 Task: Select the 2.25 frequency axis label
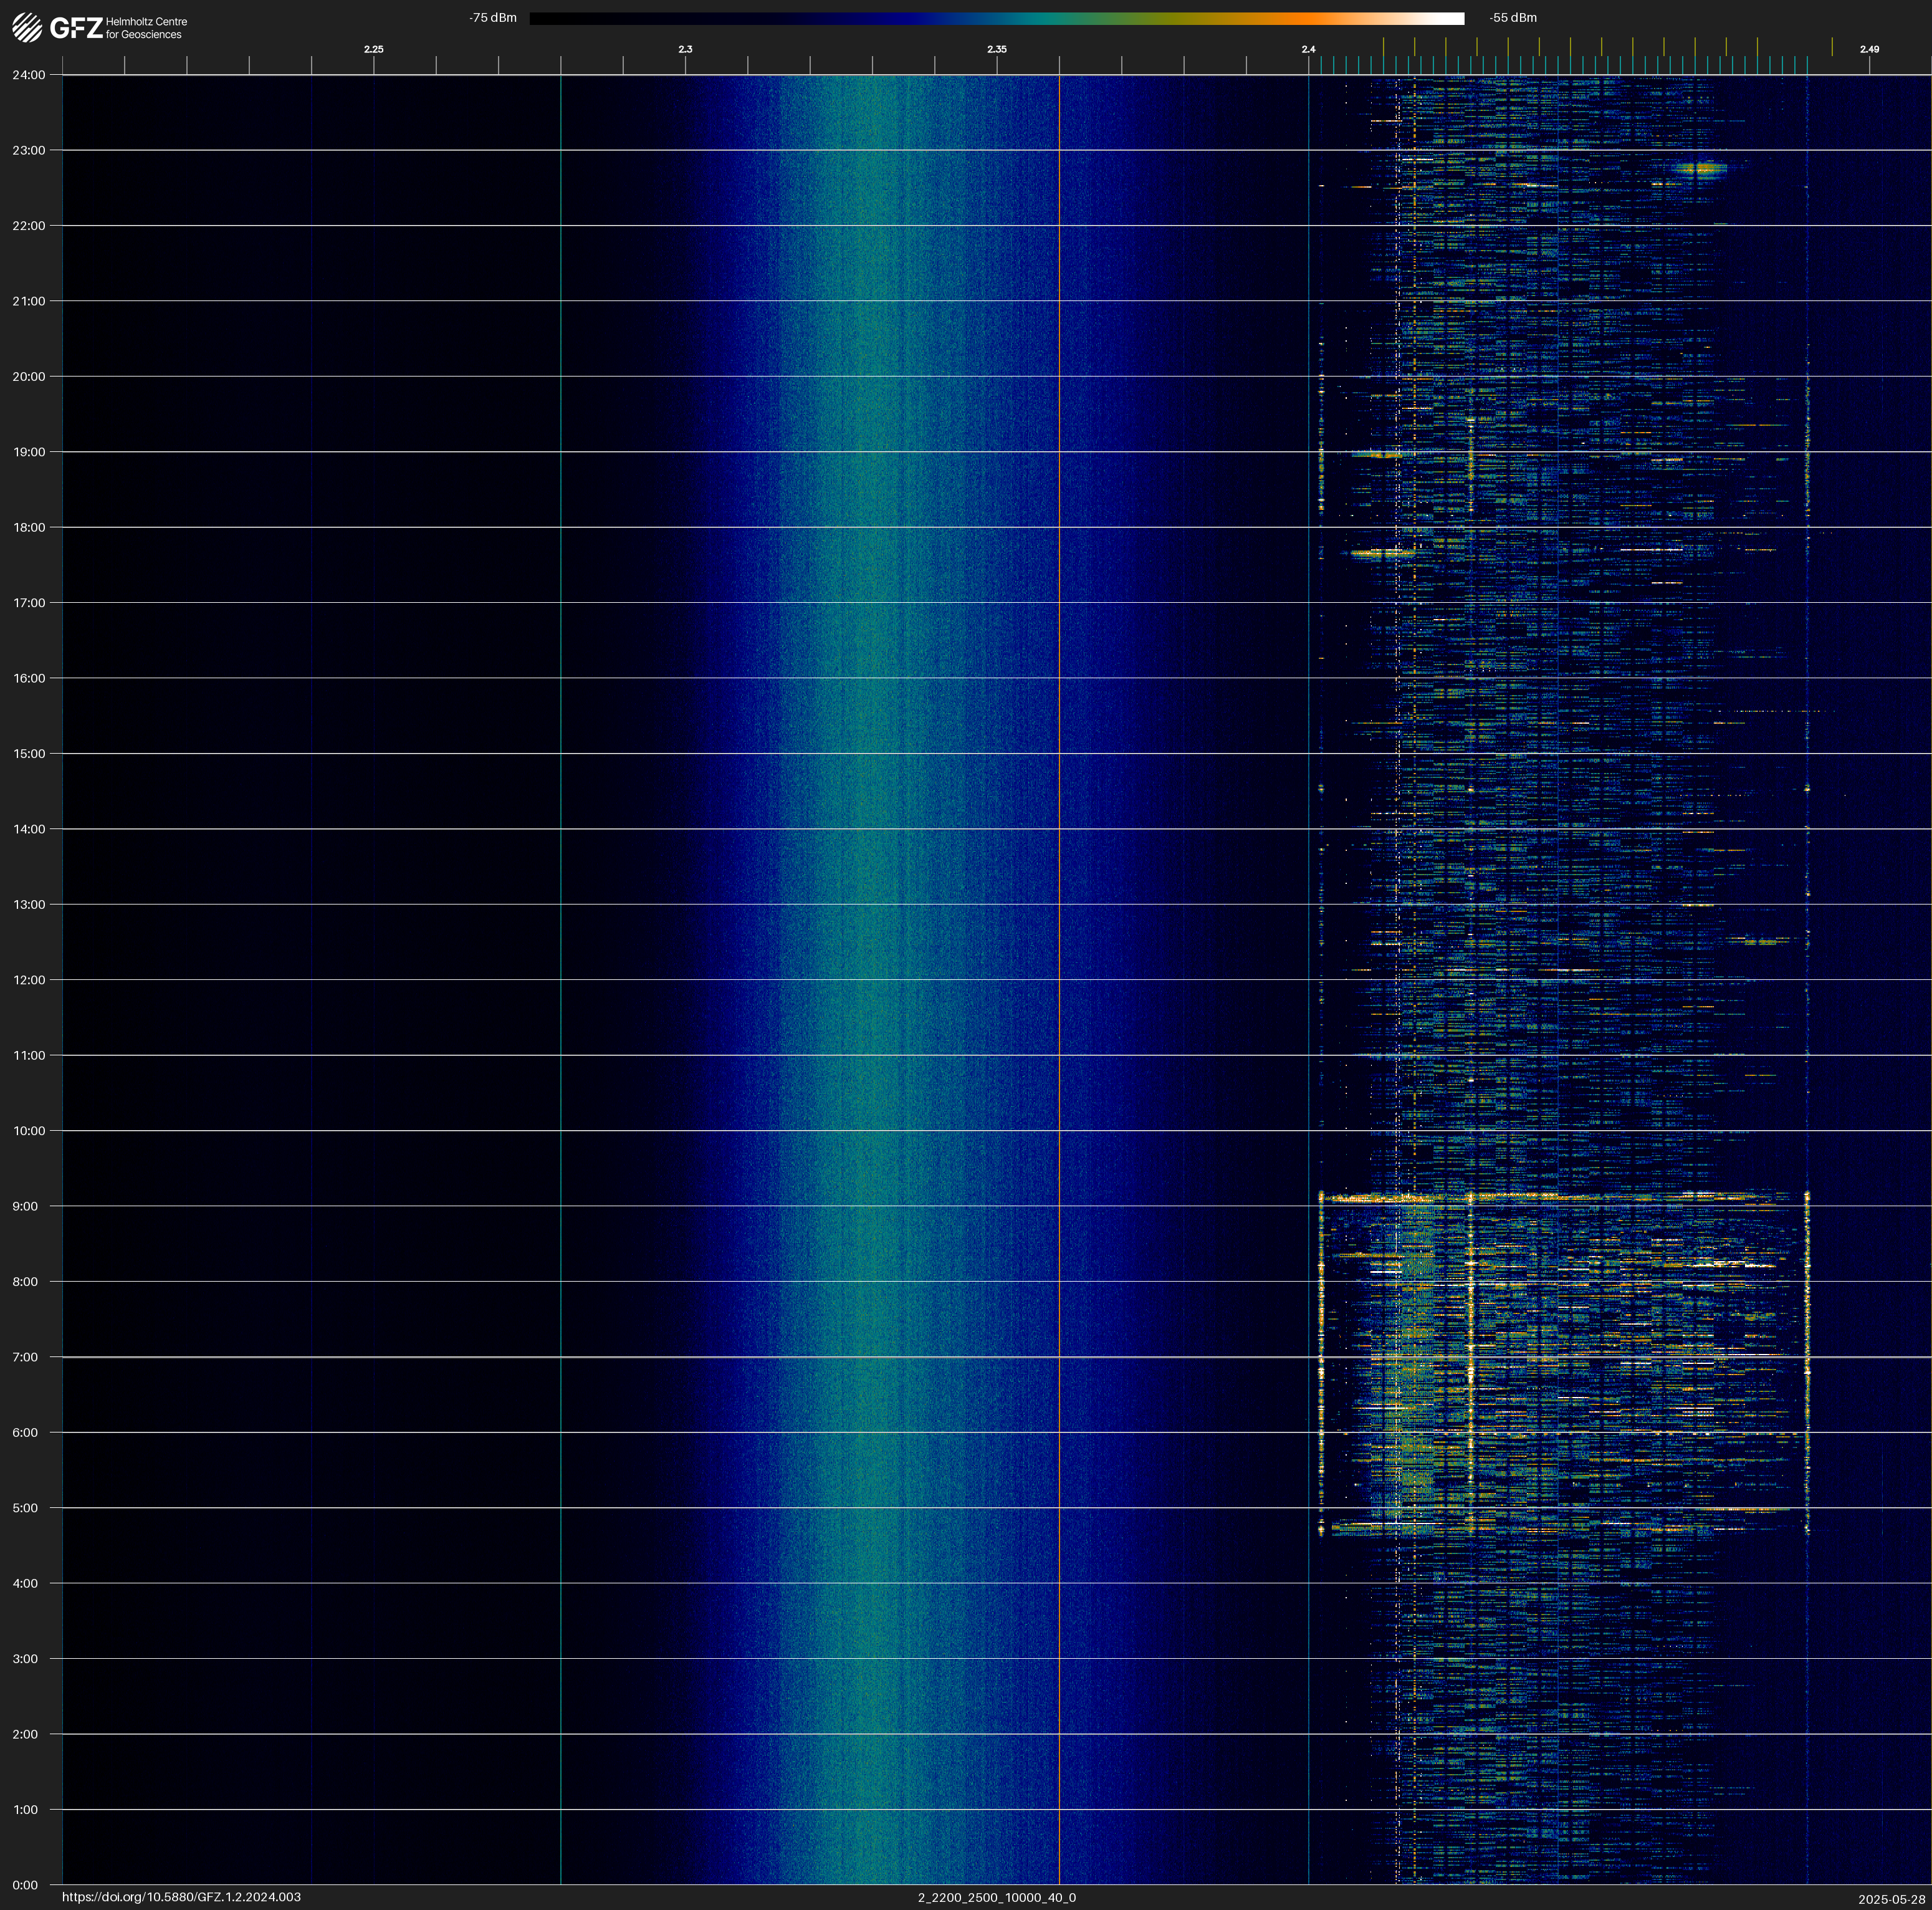click(x=373, y=49)
